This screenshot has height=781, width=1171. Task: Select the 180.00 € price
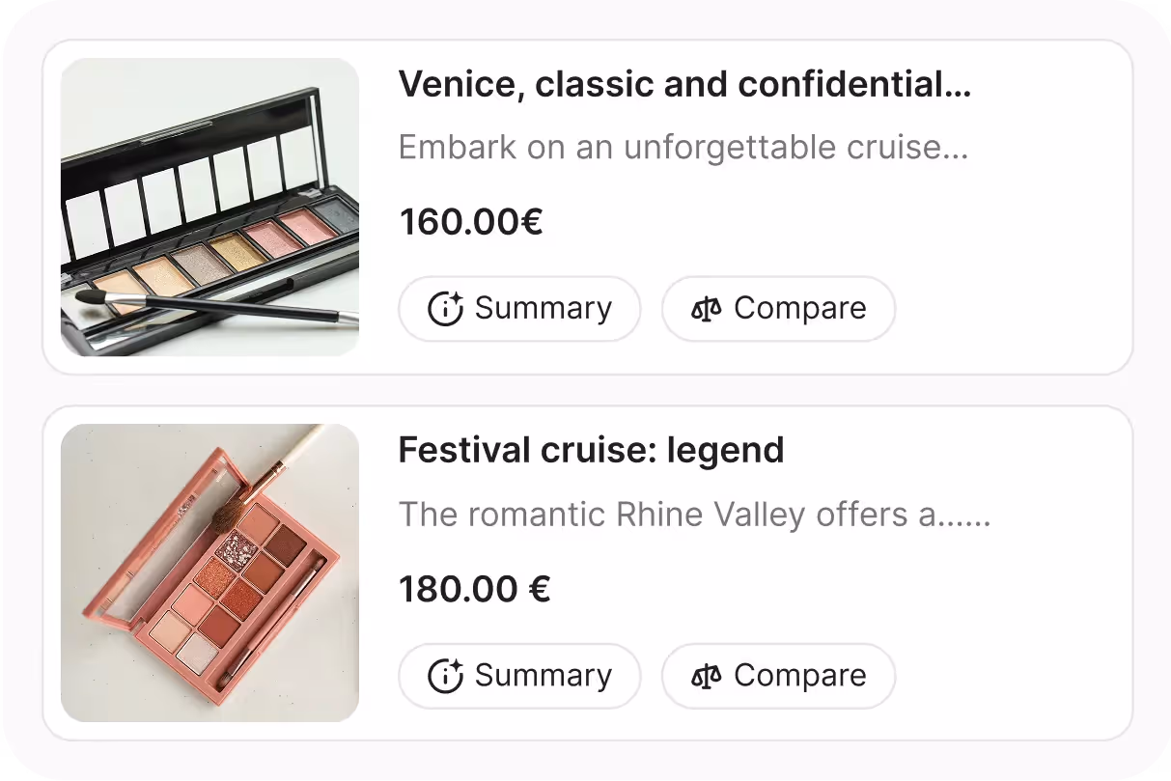(x=474, y=590)
